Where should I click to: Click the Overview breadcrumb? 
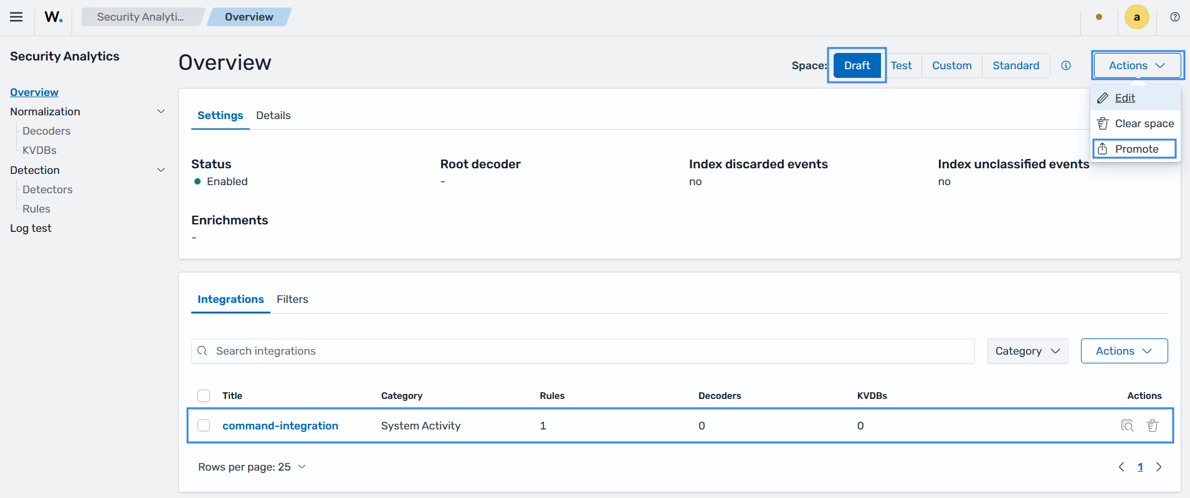point(249,17)
